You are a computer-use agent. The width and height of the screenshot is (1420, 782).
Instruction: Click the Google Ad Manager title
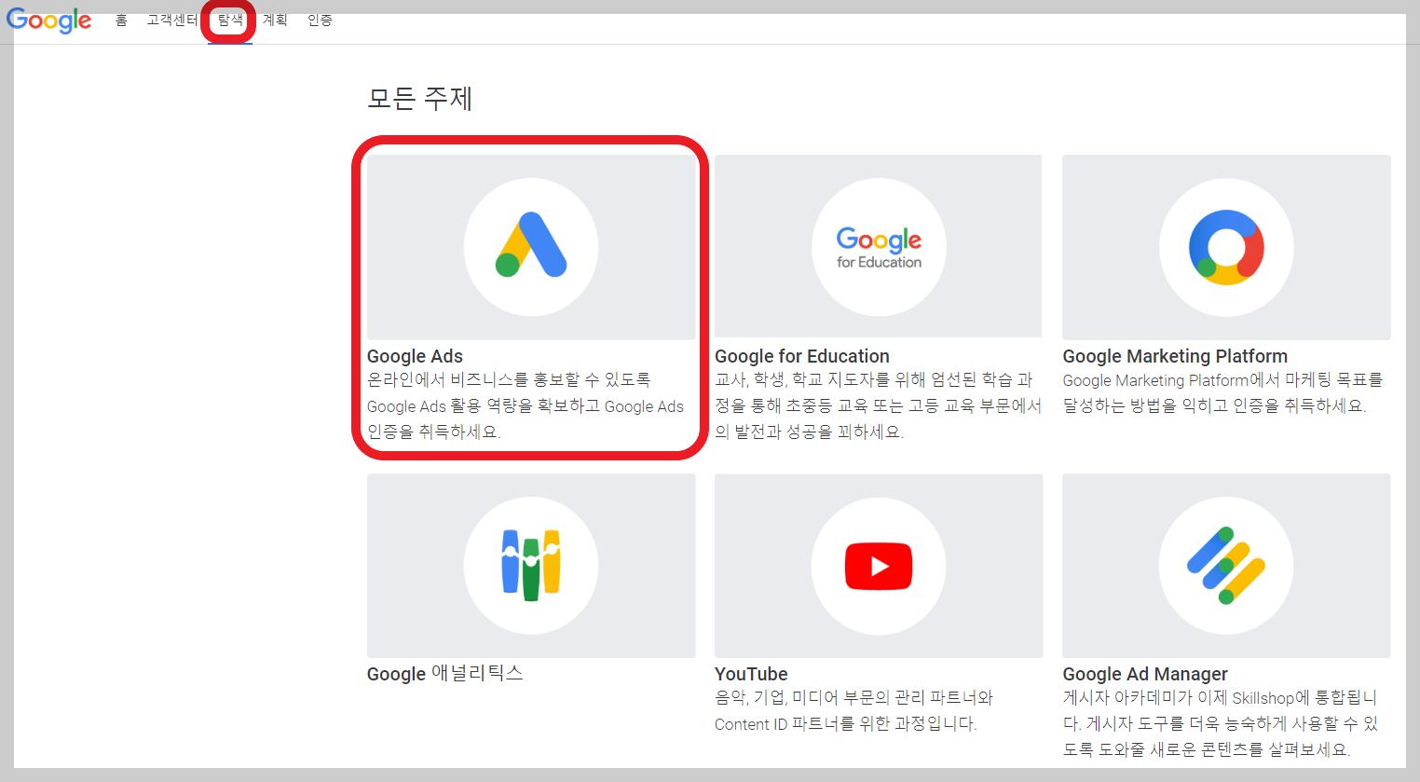1145,674
